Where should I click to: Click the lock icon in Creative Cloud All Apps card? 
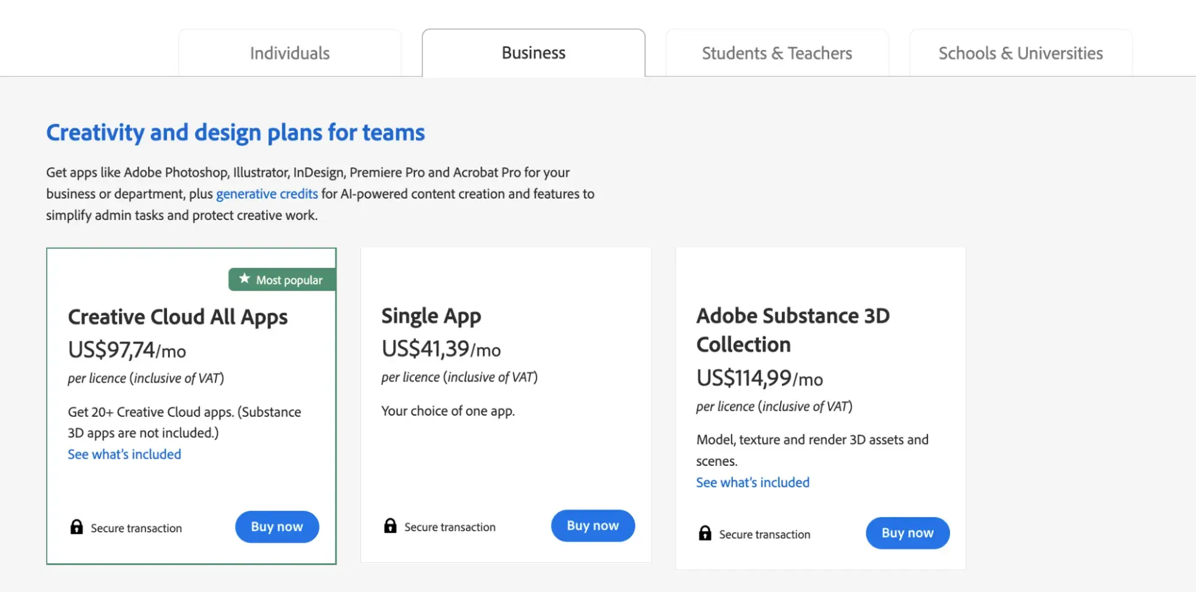pos(77,527)
